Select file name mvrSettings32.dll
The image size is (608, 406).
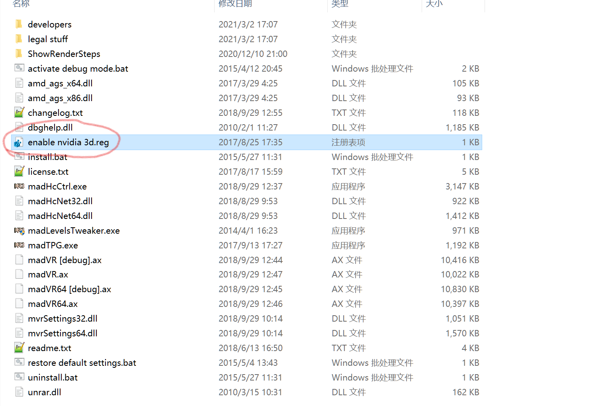[x=63, y=318]
